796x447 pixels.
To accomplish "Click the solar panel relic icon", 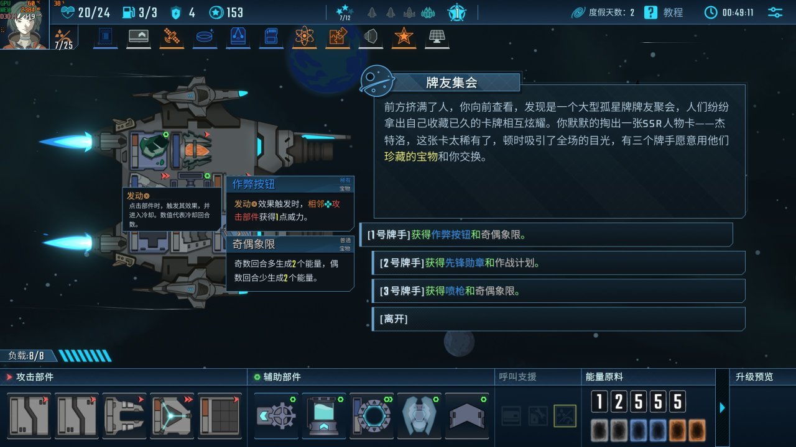I will click(437, 37).
